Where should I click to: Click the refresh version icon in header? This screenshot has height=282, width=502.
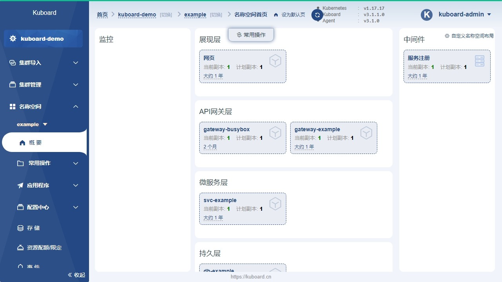pos(317,15)
